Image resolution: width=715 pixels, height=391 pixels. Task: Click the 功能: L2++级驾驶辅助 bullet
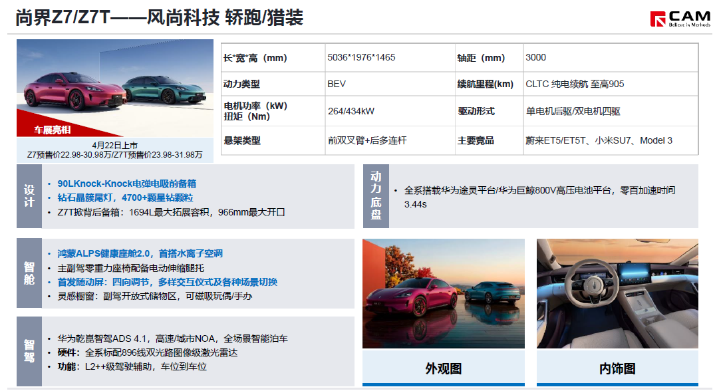[x=132, y=367]
